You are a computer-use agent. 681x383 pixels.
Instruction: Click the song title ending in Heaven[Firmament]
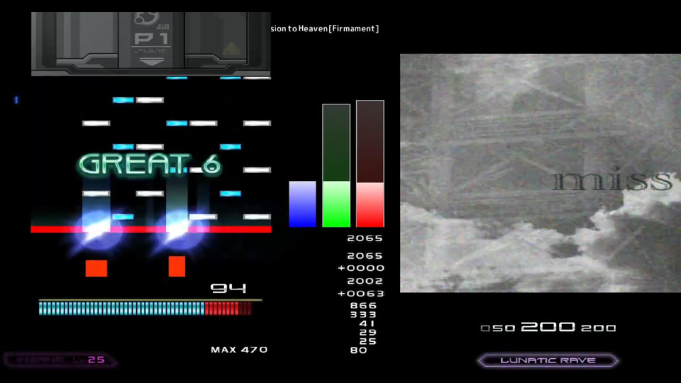tap(324, 28)
